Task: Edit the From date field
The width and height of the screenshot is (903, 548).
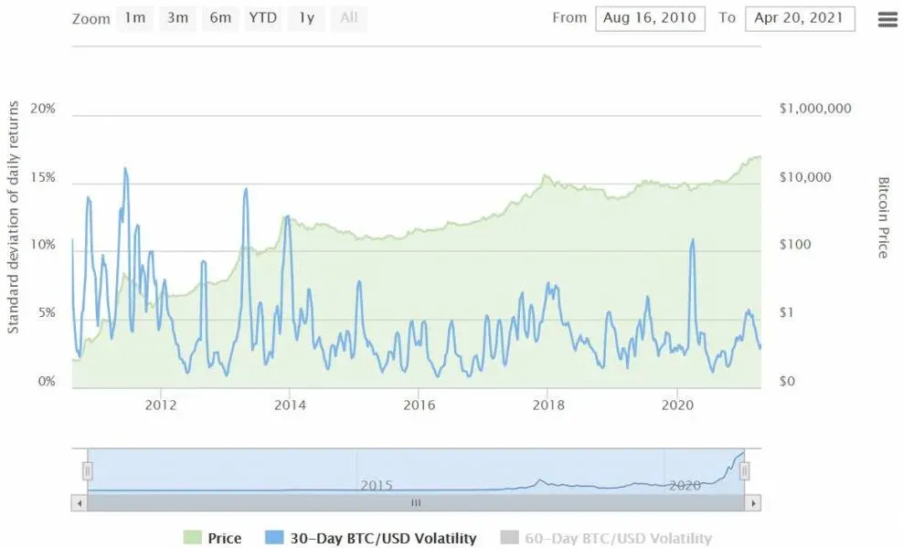Action: [650, 18]
